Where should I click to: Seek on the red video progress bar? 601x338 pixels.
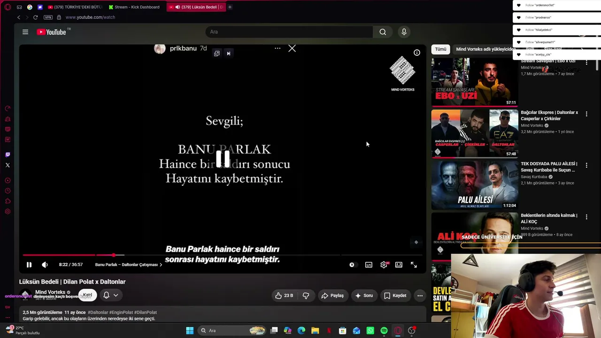[222, 255]
